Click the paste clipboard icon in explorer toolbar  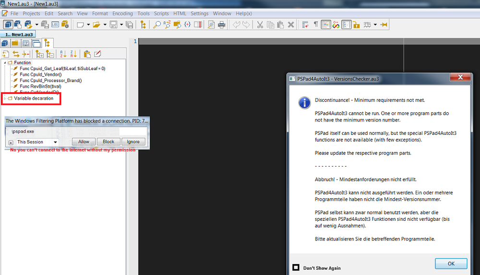coord(87,54)
